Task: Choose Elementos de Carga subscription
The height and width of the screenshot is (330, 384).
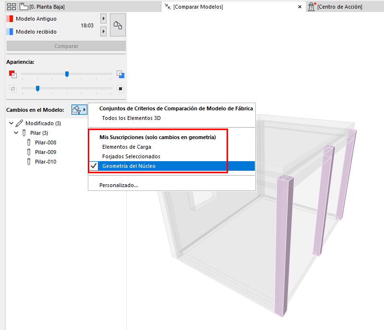Action: click(x=172, y=147)
